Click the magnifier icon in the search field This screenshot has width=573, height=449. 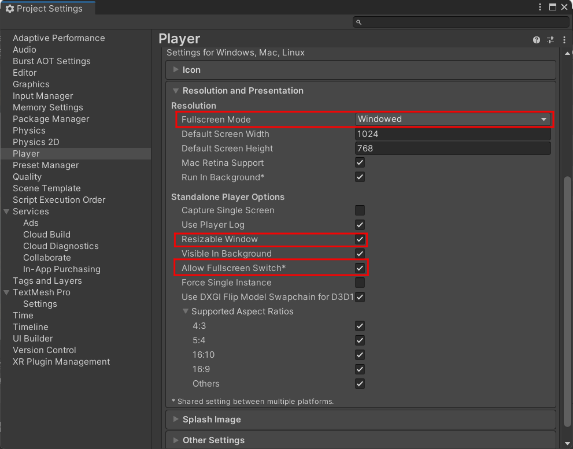coord(359,23)
